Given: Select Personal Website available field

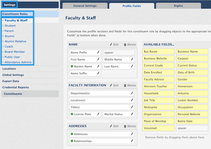Looking at the screenshot, I should tap(192, 114).
